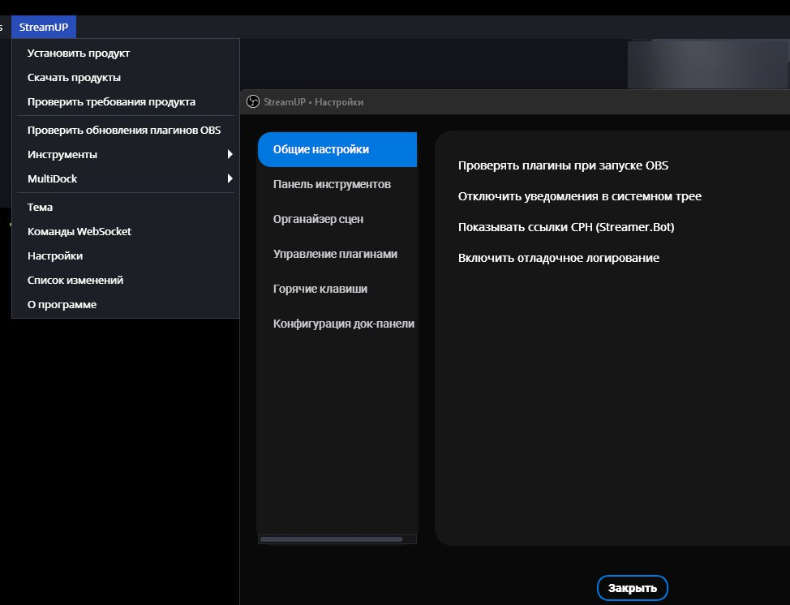Image resolution: width=790 pixels, height=605 pixels.
Task: Open the 'Управление плагинами' settings section
Action: [x=335, y=254]
